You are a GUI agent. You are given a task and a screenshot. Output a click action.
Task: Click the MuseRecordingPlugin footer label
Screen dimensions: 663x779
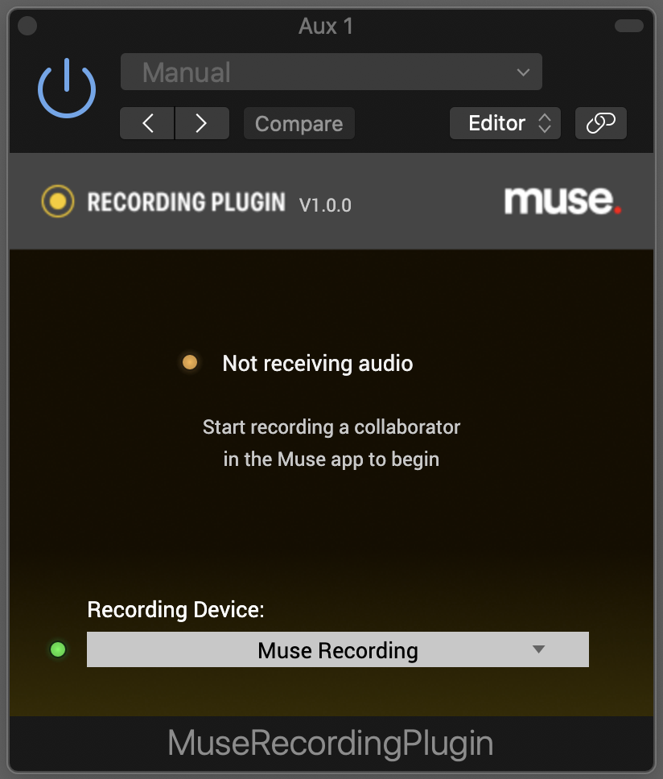pyautogui.click(x=331, y=744)
